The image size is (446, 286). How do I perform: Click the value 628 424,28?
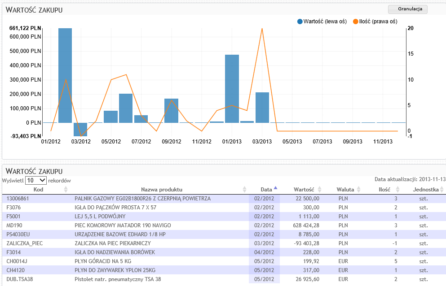[306, 225]
